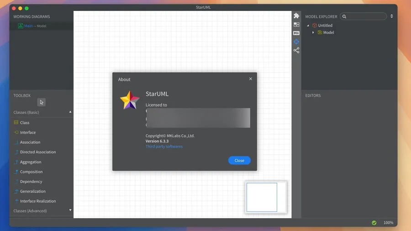The width and height of the screenshot is (411, 231).
Task: Choose the Interface tool in Toolbox
Action: point(27,132)
